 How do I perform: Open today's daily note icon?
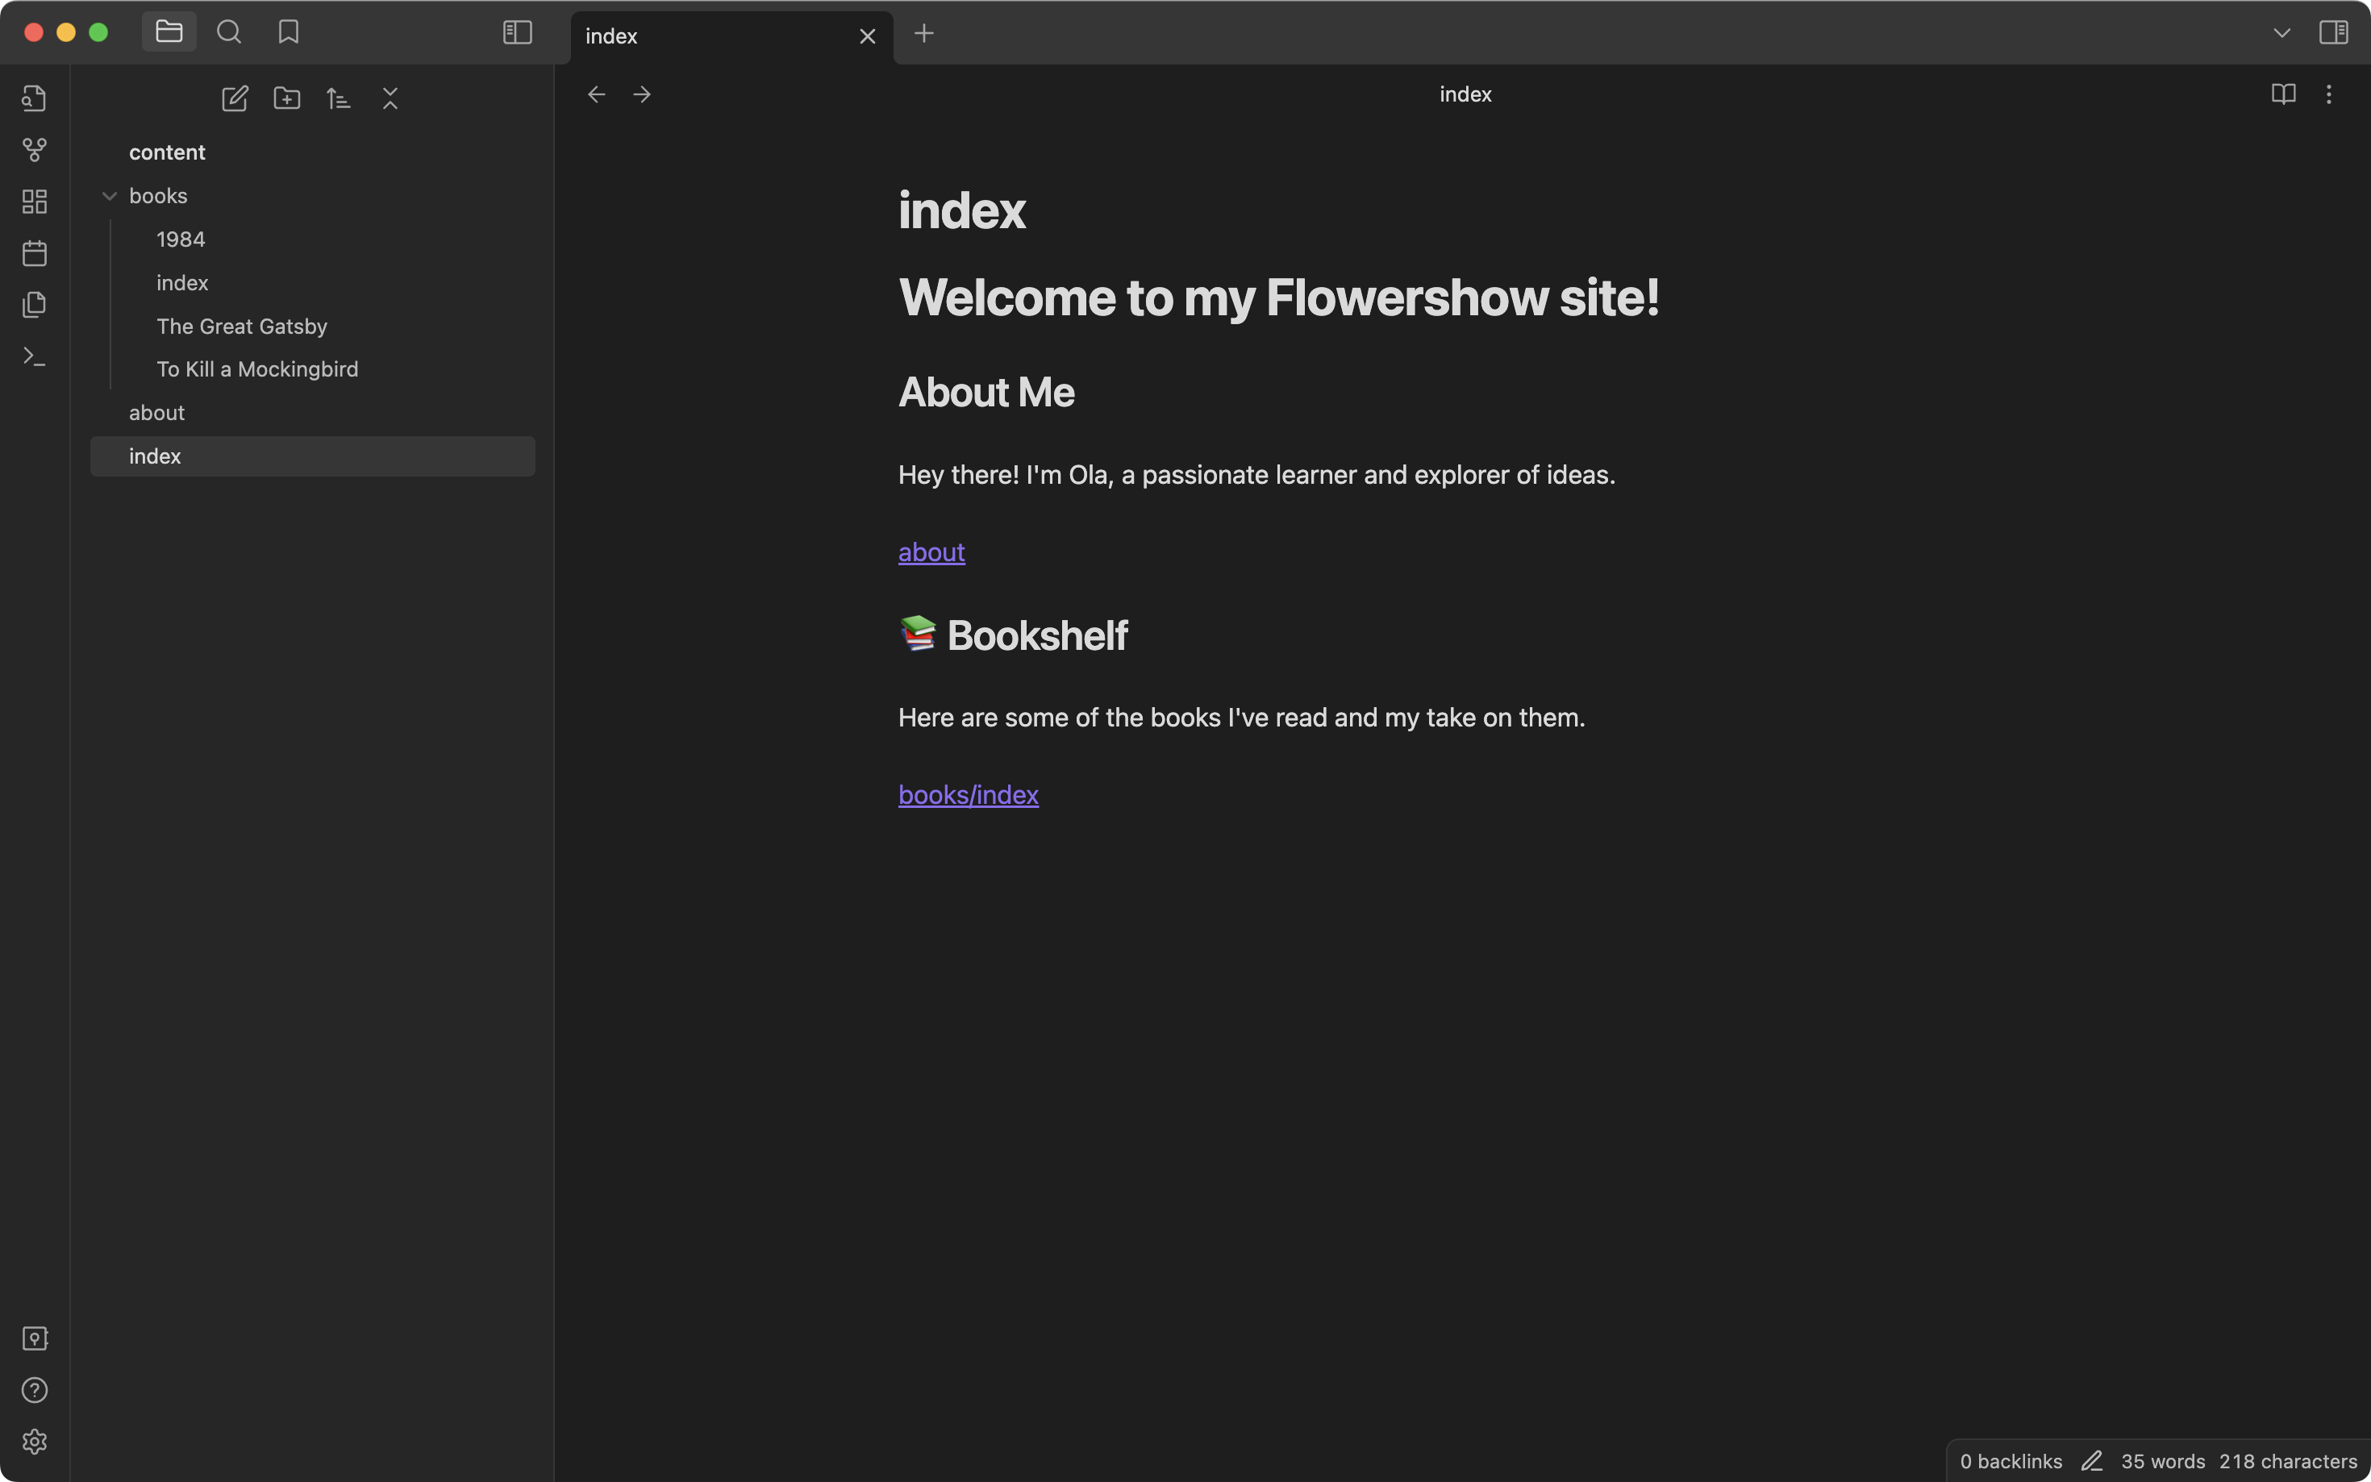coord(35,254)
